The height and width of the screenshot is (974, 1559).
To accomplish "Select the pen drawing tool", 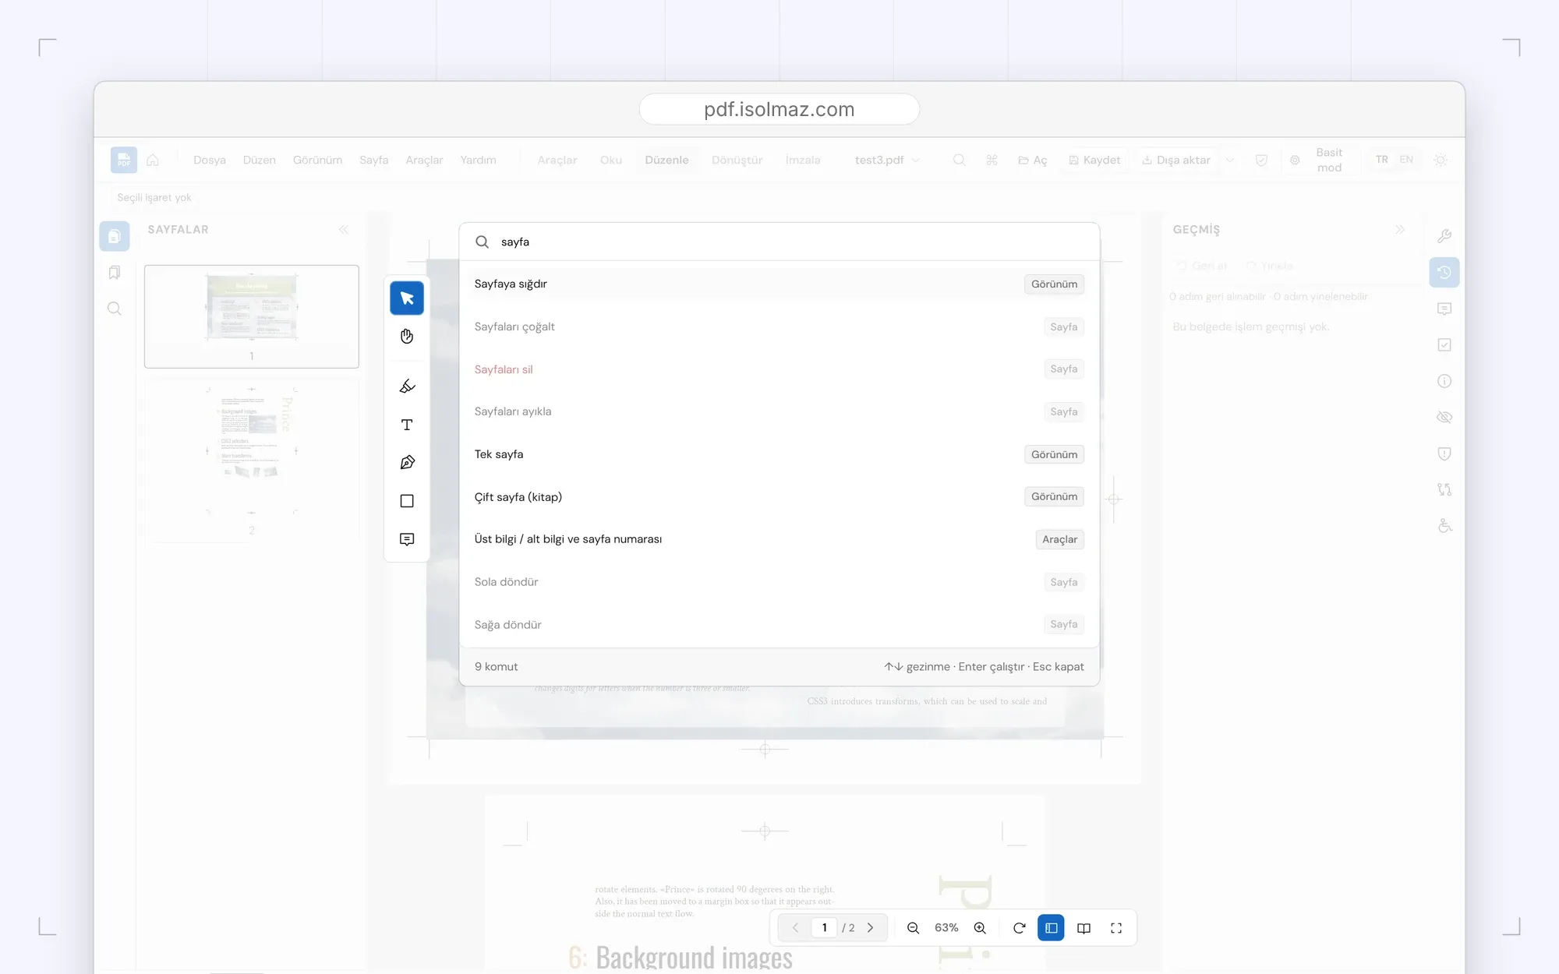I will (407, 463).
